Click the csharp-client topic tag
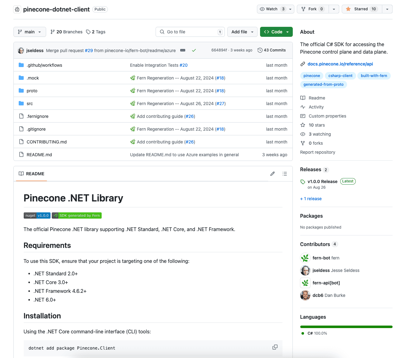The height and width of the screenshot is (358, 420). click(x=340, y=76)
